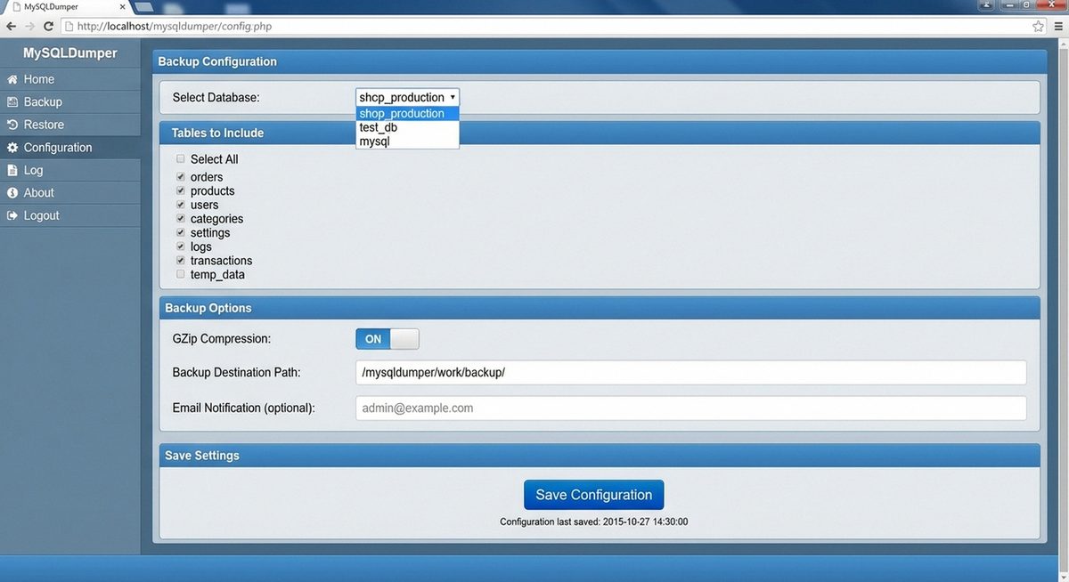The height and width of the screenshot is (582, 1069).
Task: Click the browser back arrow
Action: [x=11, y=27]
